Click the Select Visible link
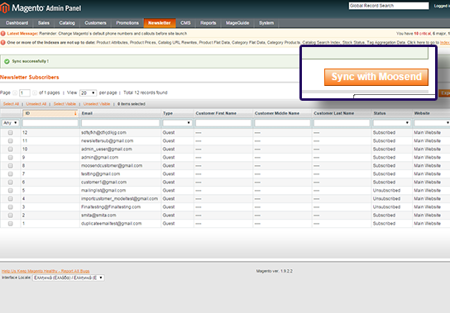This screenshot has height=313, width=450. (65, 104)
